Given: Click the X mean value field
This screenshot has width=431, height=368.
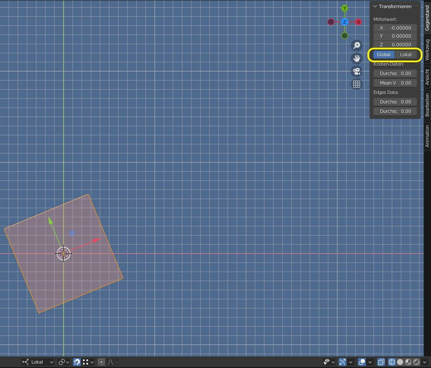Looking at the screenshot, I should point(395,28).
